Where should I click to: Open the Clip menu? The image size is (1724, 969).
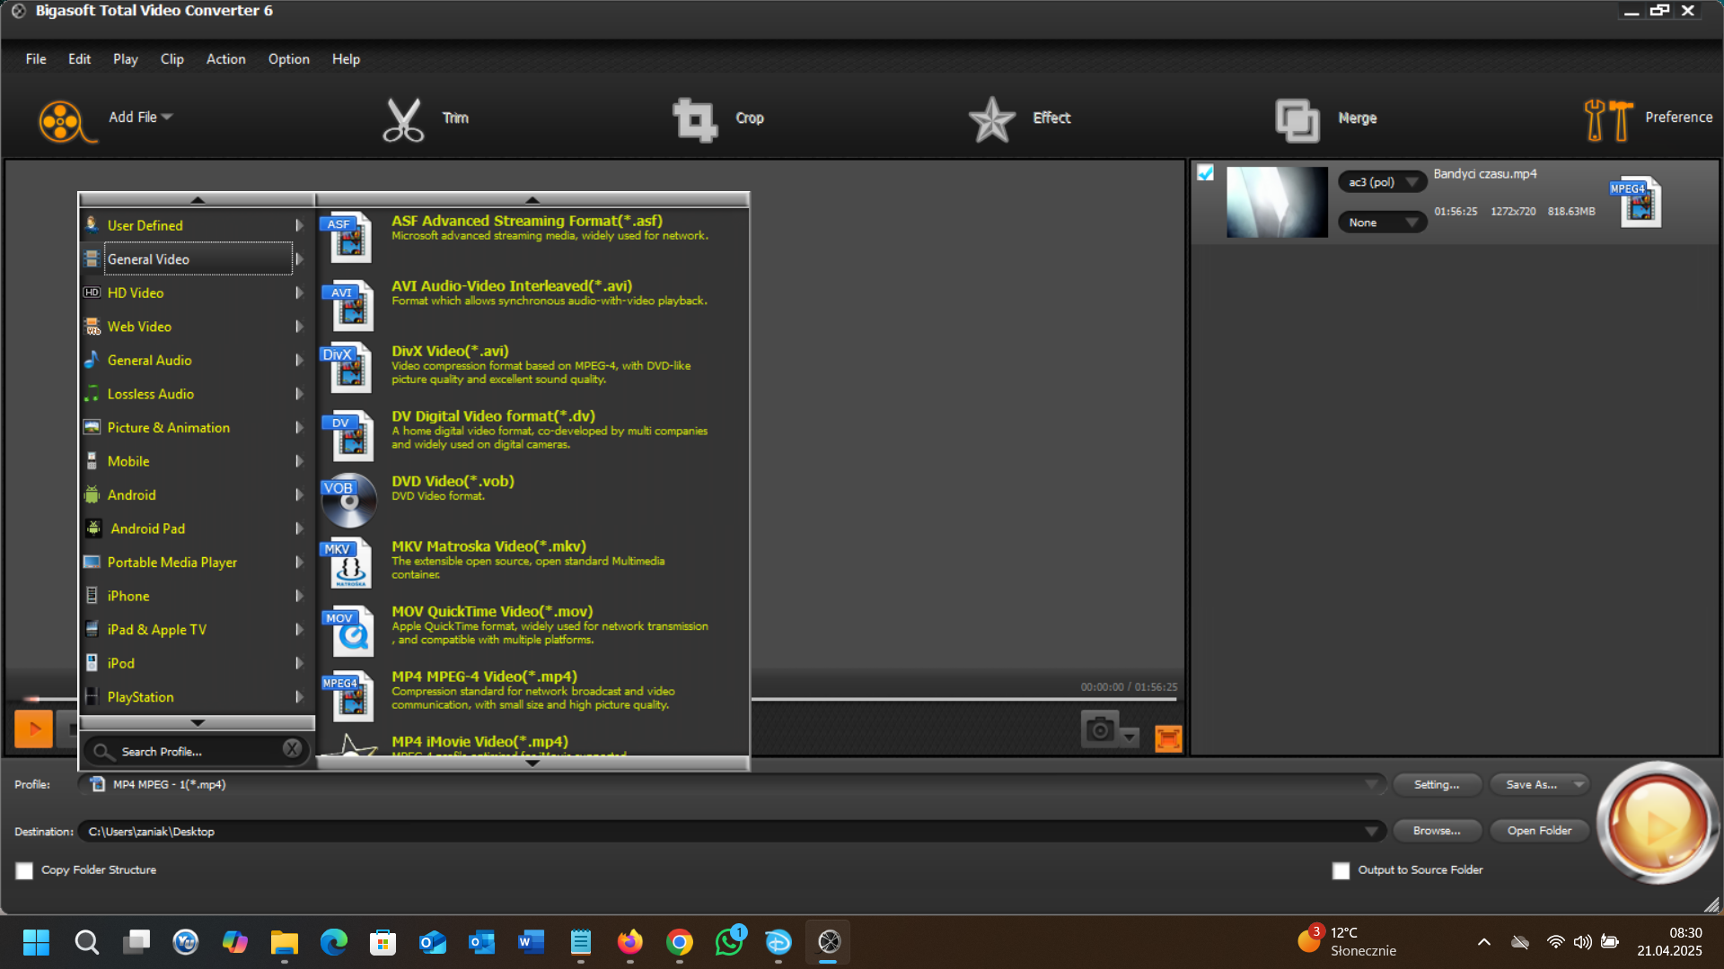tap(172, 59)
